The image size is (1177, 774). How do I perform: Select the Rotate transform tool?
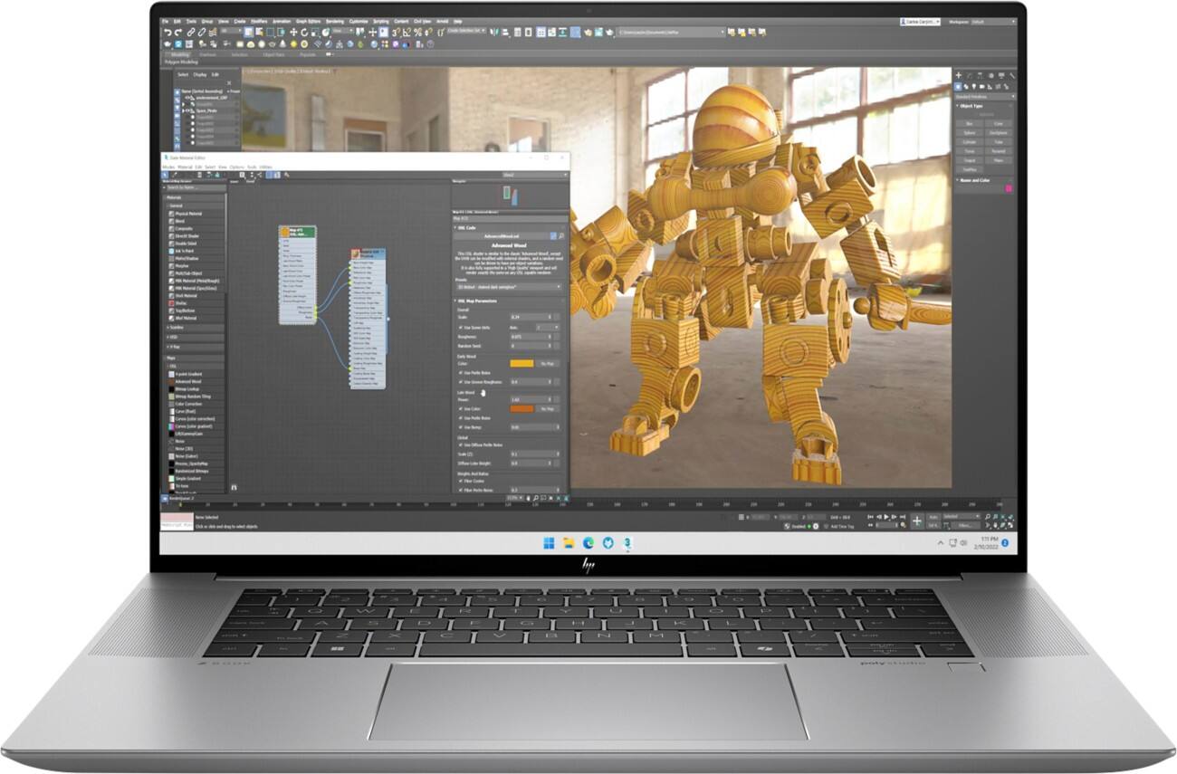(x=304, y=32)
